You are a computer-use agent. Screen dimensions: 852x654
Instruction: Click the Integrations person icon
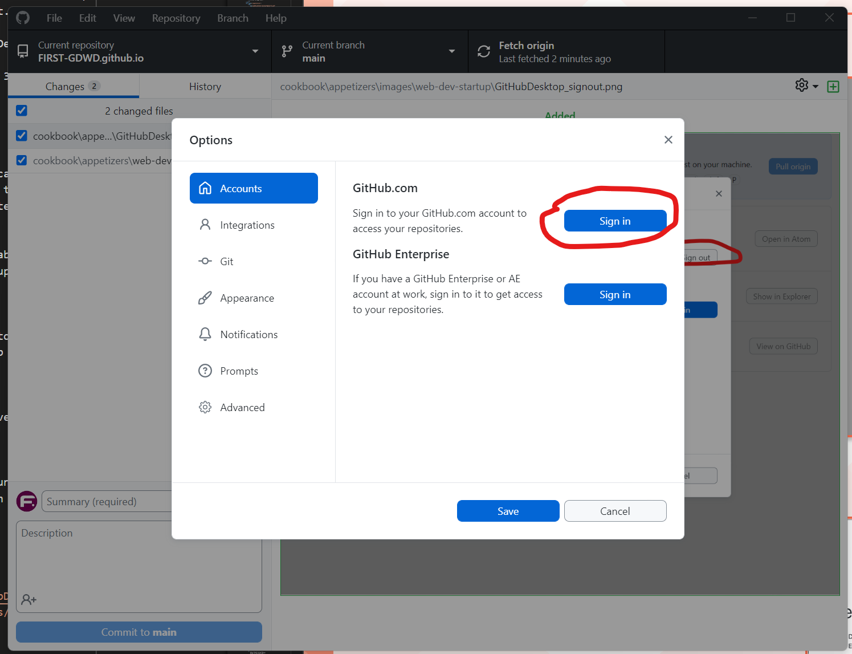pos(205,225)
